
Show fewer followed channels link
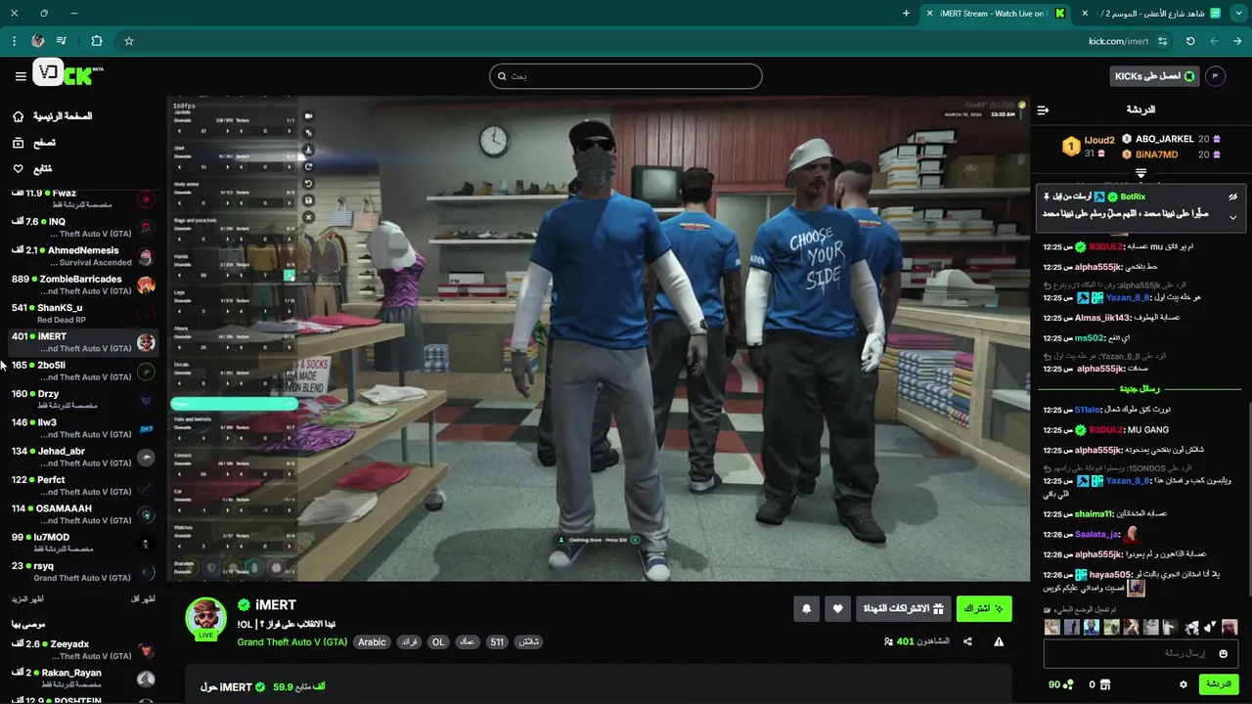click(143, 599)
